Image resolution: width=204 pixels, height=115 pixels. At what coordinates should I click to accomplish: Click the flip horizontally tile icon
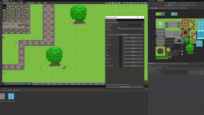click(193, 3)
